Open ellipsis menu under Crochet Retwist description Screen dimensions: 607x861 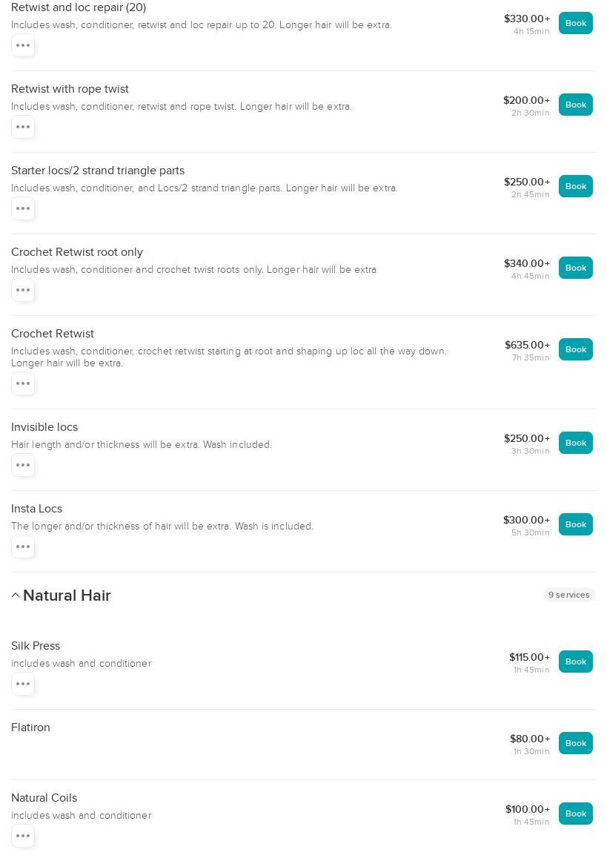click(x=23, y=383)
